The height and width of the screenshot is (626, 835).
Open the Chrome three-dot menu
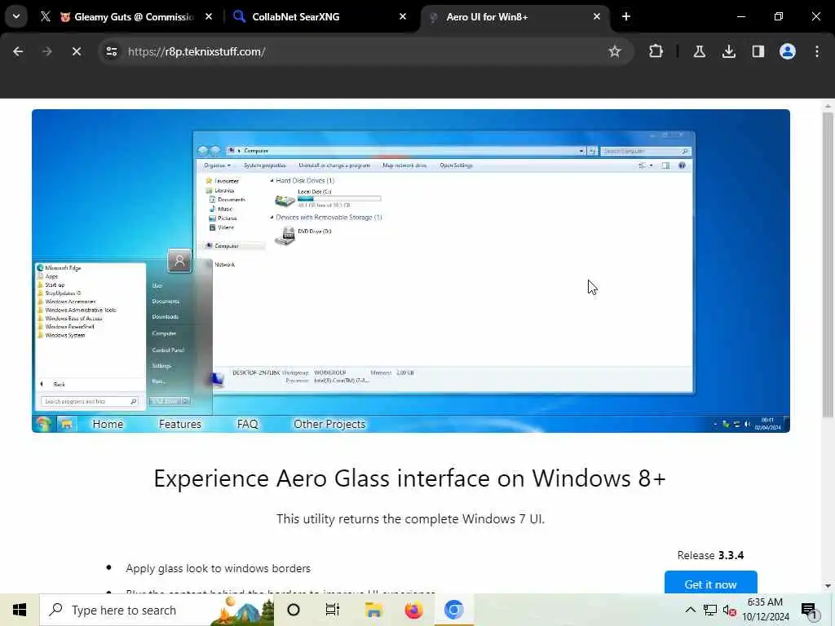tap(817, 51)
